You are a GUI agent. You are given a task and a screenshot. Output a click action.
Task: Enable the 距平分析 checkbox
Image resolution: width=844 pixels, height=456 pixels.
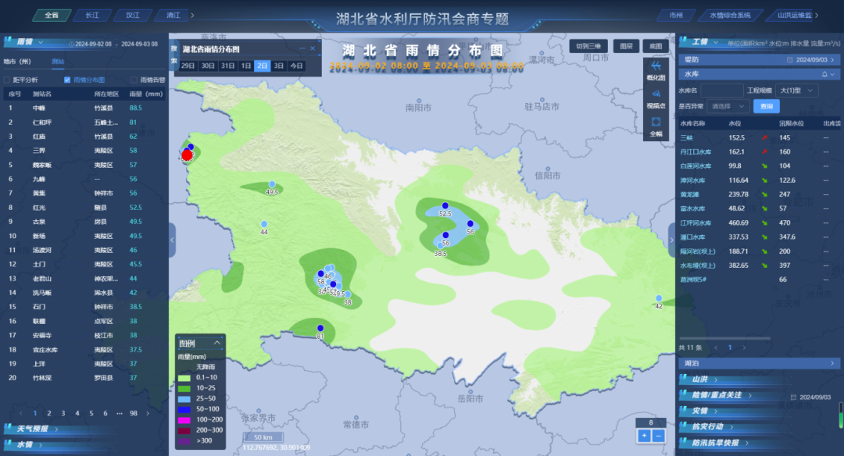click(7, 80)
